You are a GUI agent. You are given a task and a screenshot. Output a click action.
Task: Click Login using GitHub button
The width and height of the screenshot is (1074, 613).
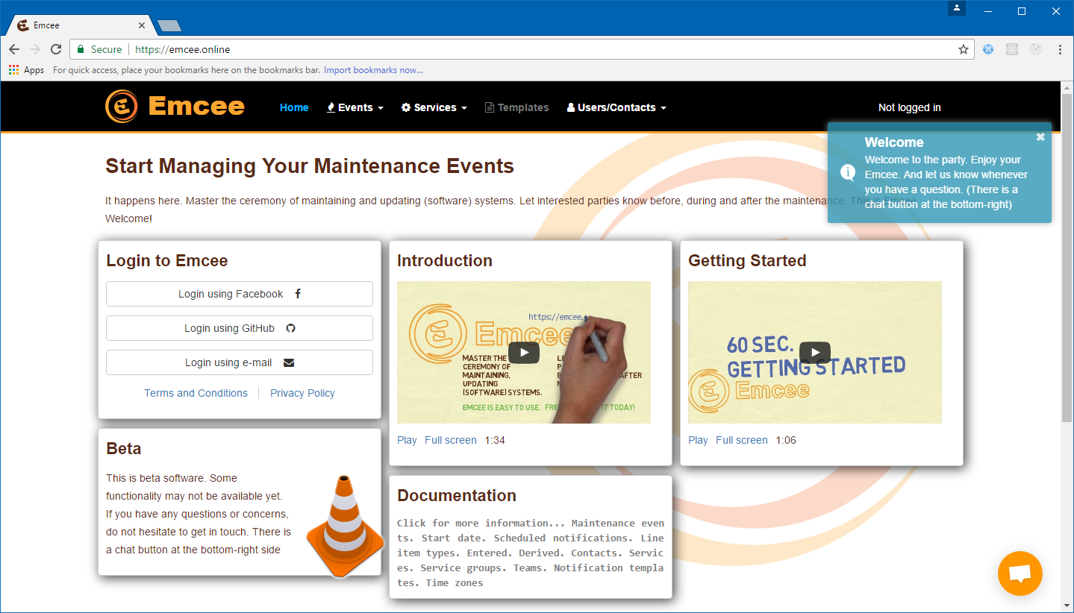point(240,328)
